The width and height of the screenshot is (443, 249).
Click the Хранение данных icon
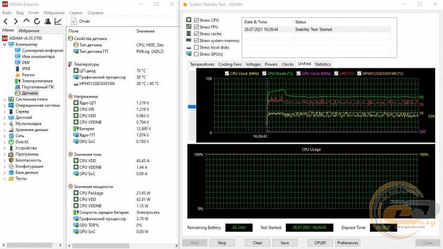(x=11, y=130)
